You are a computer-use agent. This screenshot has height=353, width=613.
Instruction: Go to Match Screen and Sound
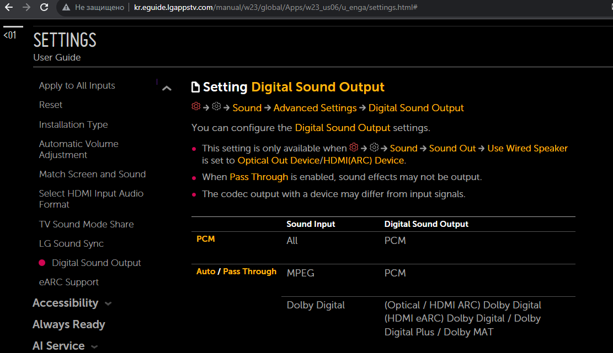(92, 174)
